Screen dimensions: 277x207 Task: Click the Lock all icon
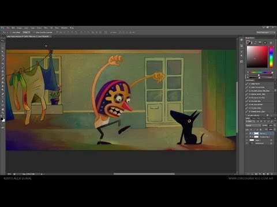coord(261,129)
